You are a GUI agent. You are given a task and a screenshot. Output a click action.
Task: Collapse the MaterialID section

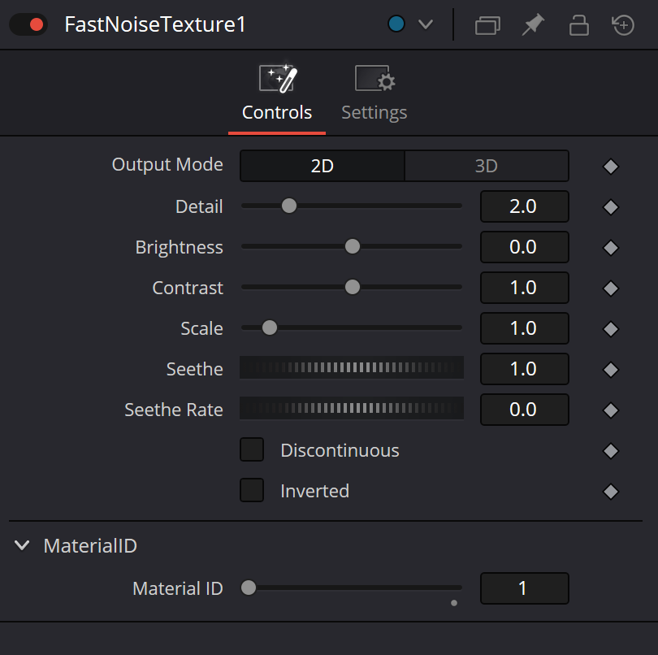[x=22, y=545]
